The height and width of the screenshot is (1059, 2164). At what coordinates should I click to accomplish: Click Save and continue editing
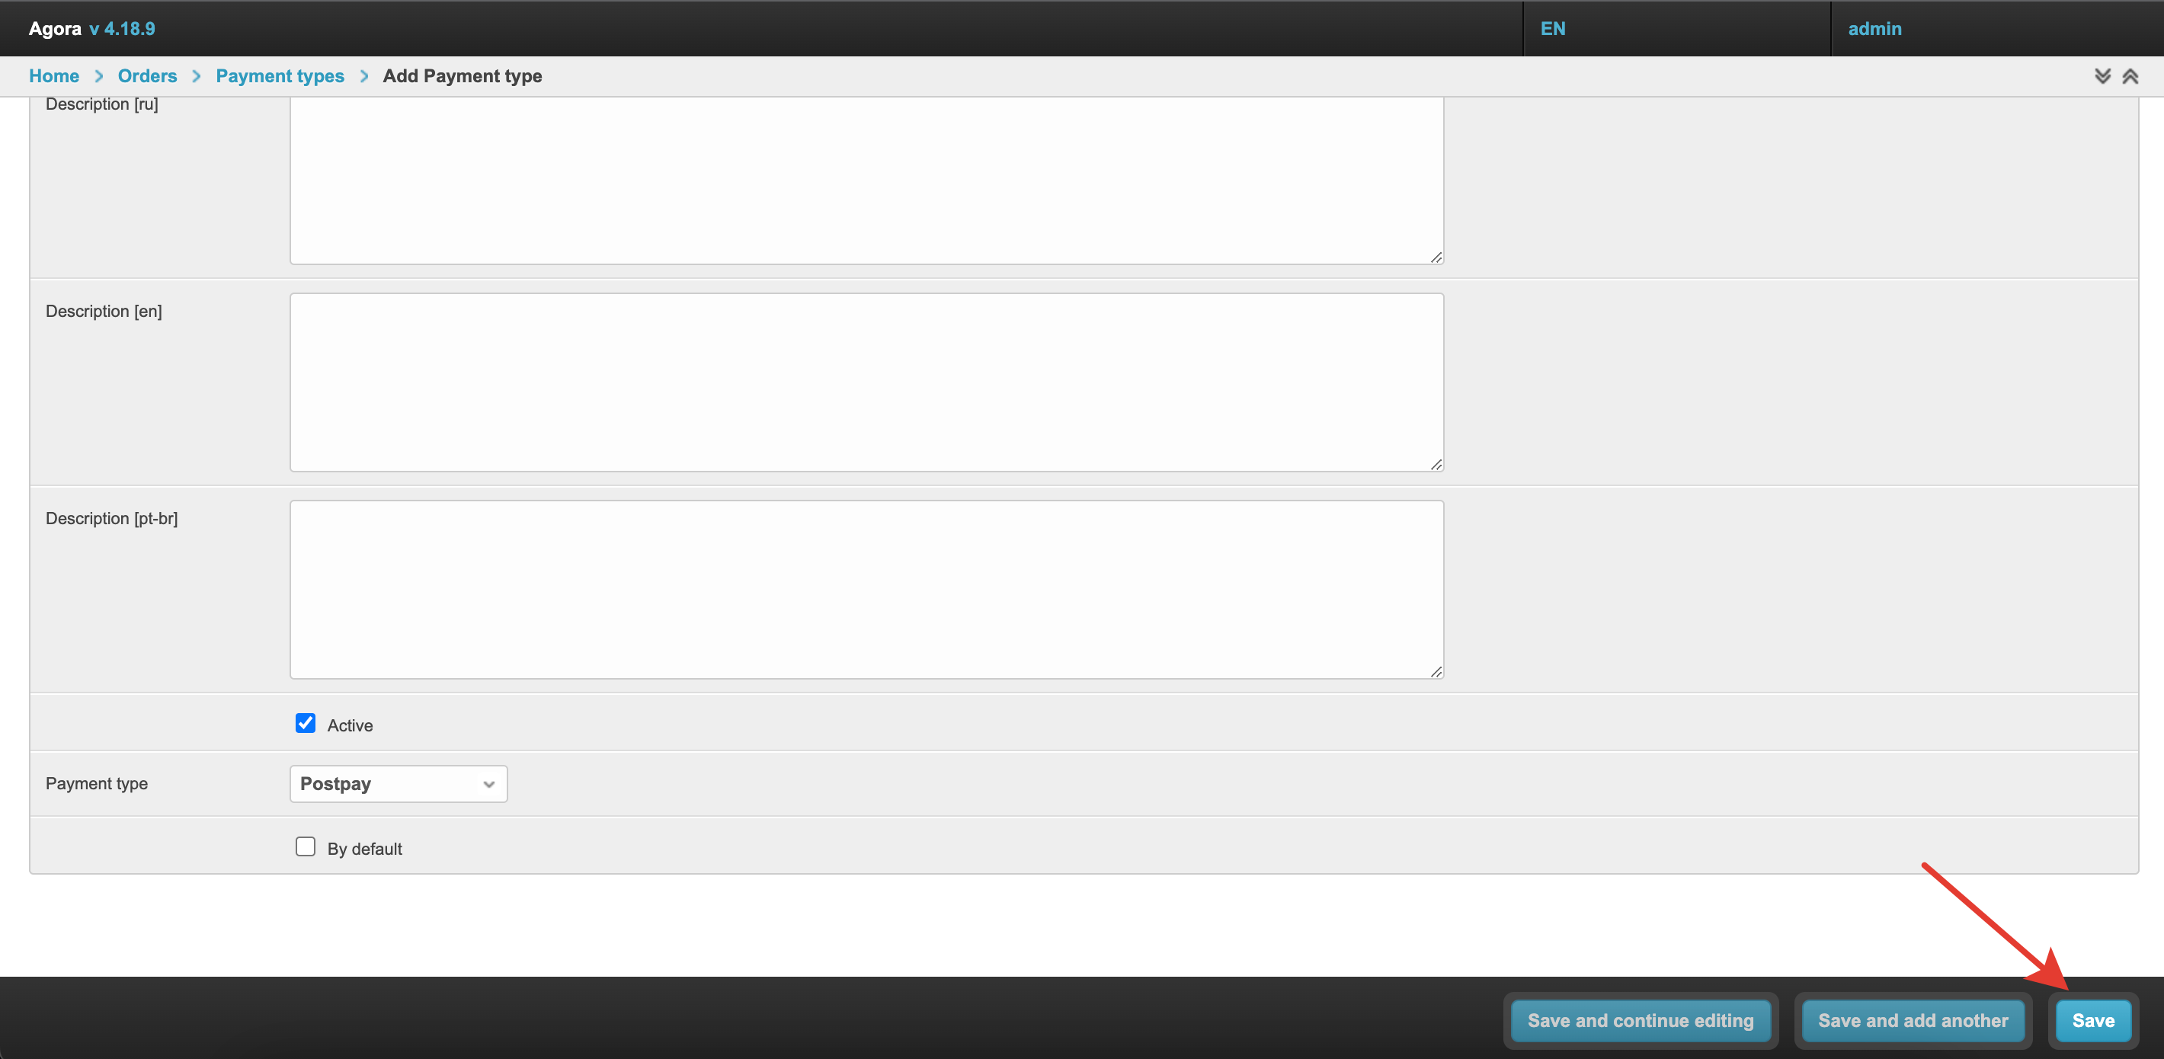click(x=1640, y=1020)
